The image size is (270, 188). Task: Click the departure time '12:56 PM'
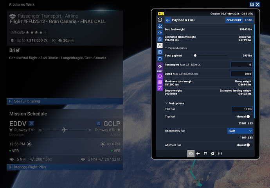click(x=17, y=144)
